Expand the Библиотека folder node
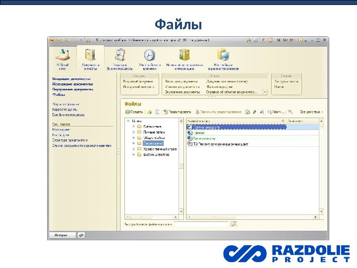Viewport: 357px width, 268px height. pos(134,127)
